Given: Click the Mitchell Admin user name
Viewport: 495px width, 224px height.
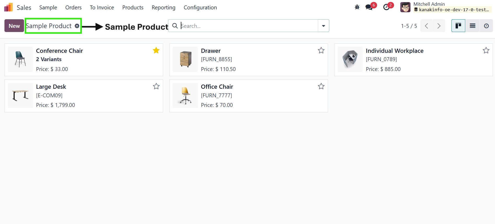Looking at the screenshot, I should click(x=429, y=4).
